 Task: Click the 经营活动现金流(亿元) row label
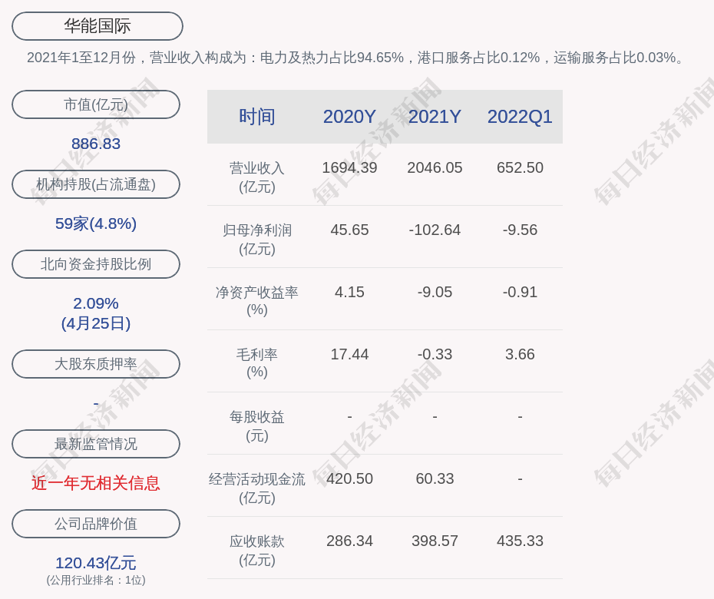click(257, 488)
